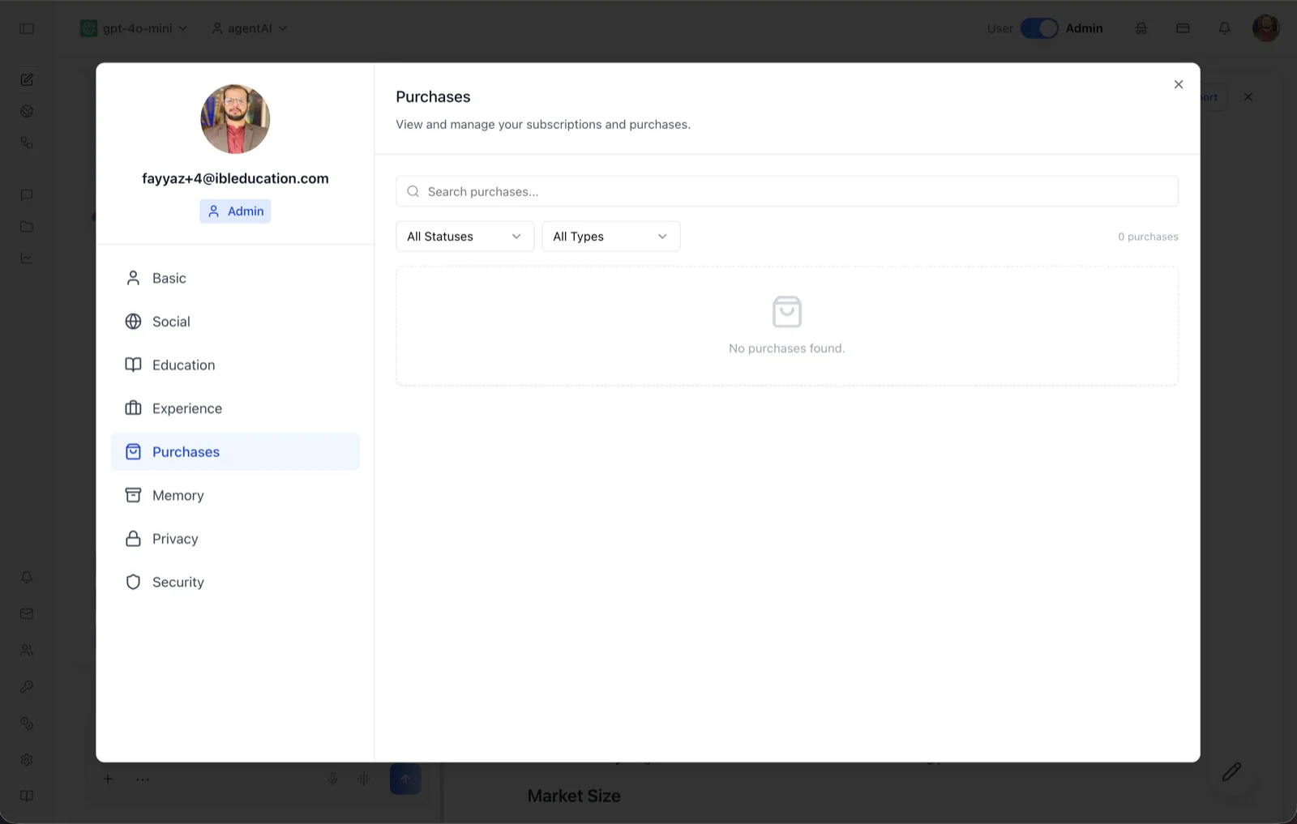Click the Search purchases input field
This screenshot has width=1297, height=824.
pyautogui.click(x=786, y=191)
